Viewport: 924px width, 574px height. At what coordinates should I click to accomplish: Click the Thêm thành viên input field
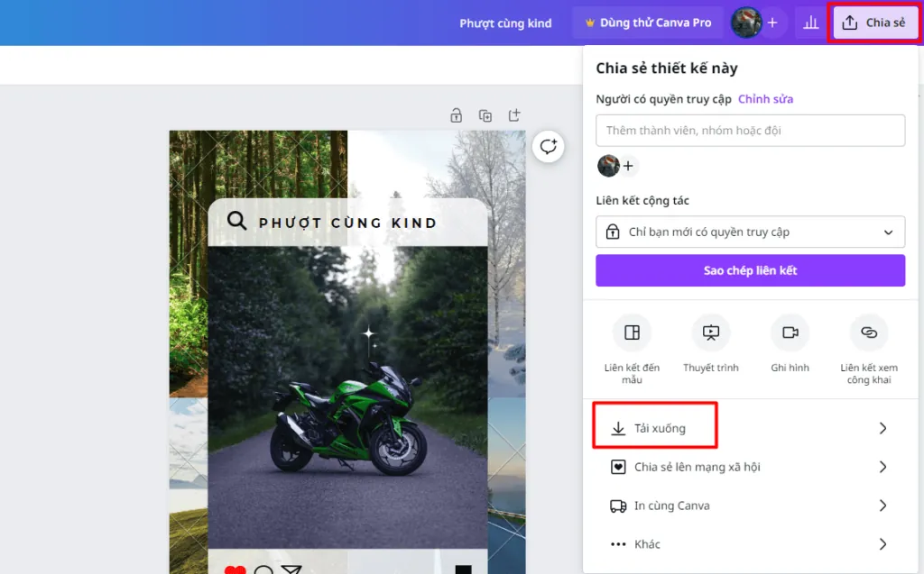point(750,131)
